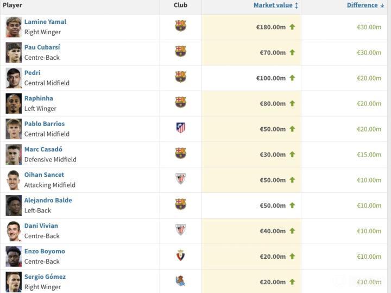391x293 pixels.
Task: Click Barcelona crest in Lamine Yamal row
Action: coord(180,26)
